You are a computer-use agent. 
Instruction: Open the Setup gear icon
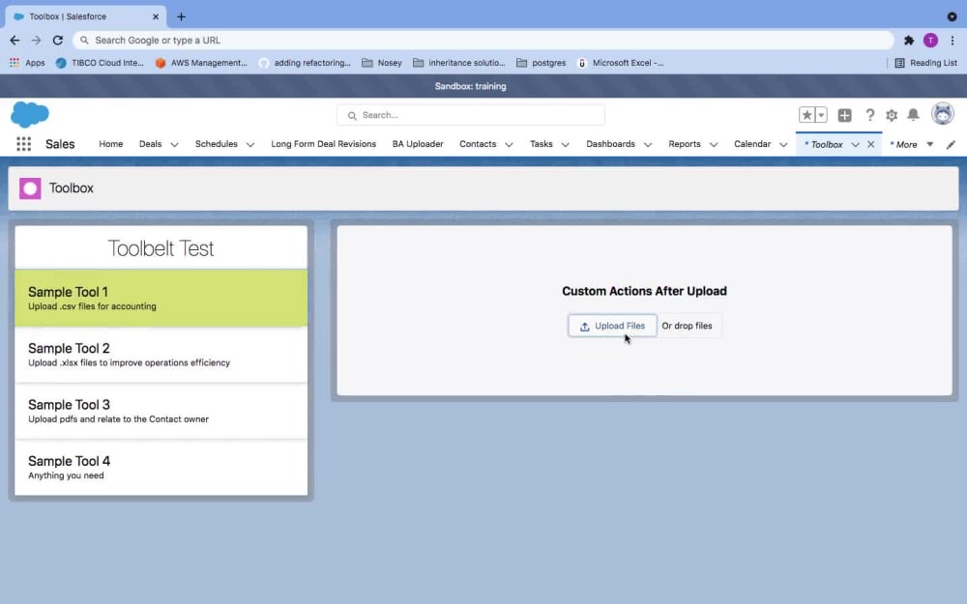(892, 115)
